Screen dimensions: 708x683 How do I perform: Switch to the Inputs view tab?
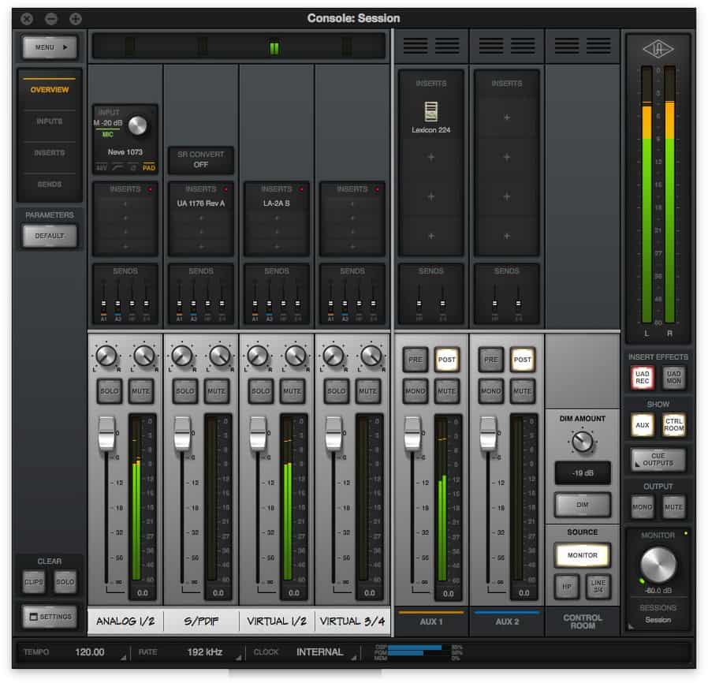(x=50, y=121)
